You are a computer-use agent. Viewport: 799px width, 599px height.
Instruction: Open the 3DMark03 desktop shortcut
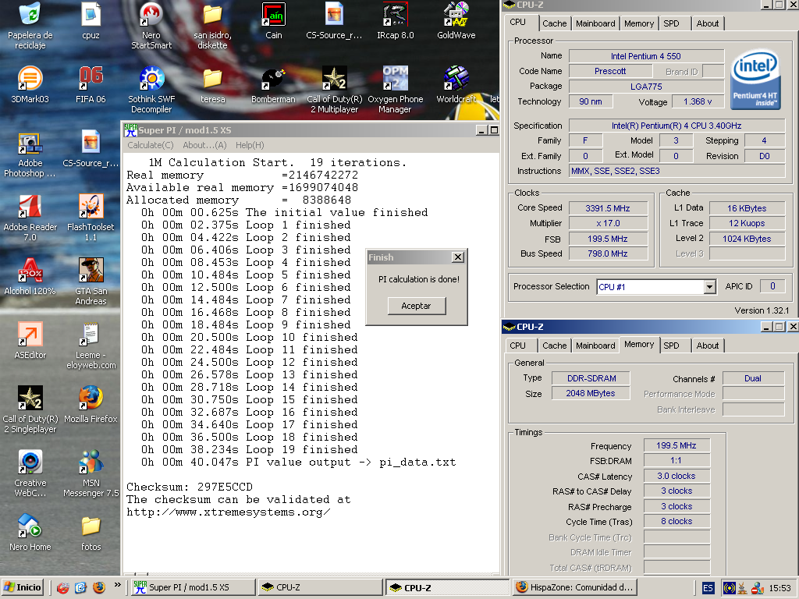pos(30,80)
